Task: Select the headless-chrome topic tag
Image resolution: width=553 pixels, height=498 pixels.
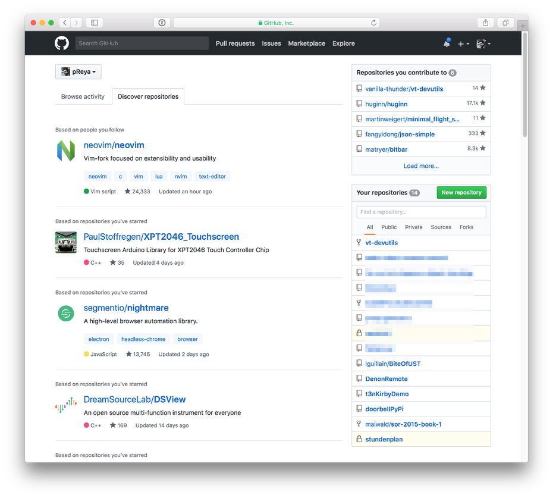Action: click(143, 339)
